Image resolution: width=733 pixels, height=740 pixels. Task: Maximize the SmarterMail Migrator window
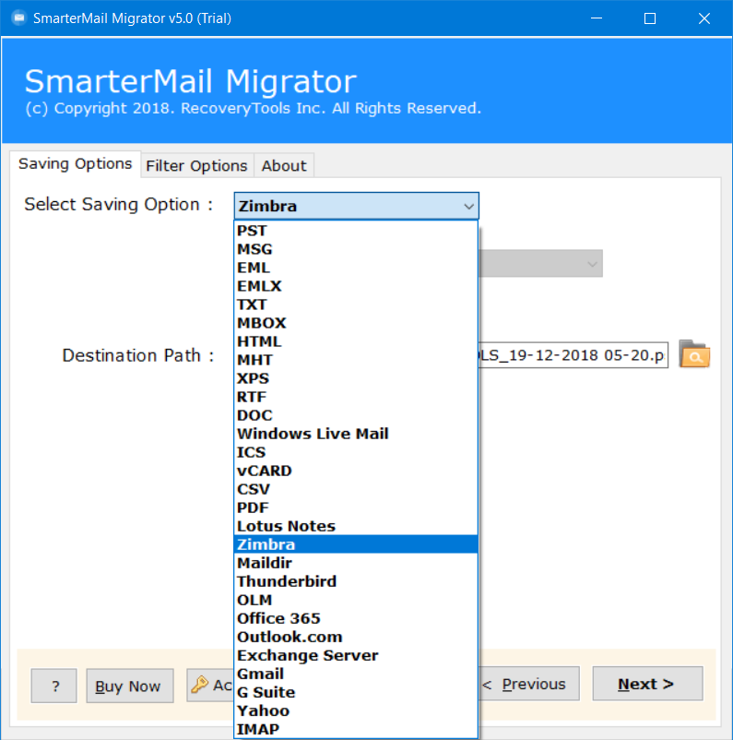coord(650,18)
